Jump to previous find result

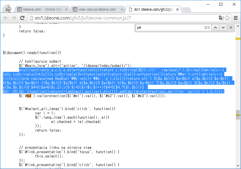click(x=215, y=28)
